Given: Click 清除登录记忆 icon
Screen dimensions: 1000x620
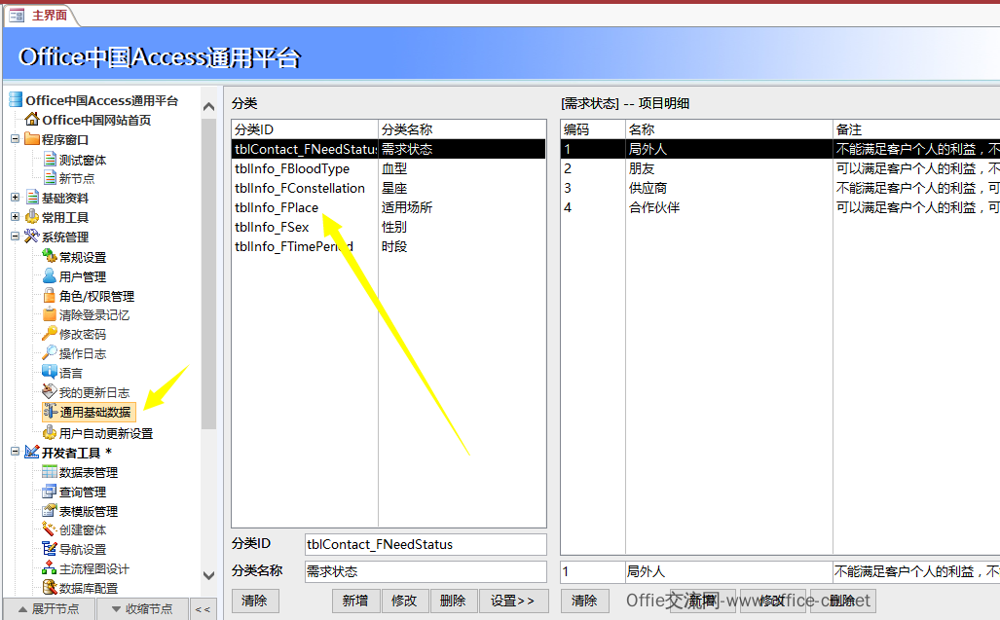Looking at the screenshot, I should [x=50, y=314].
